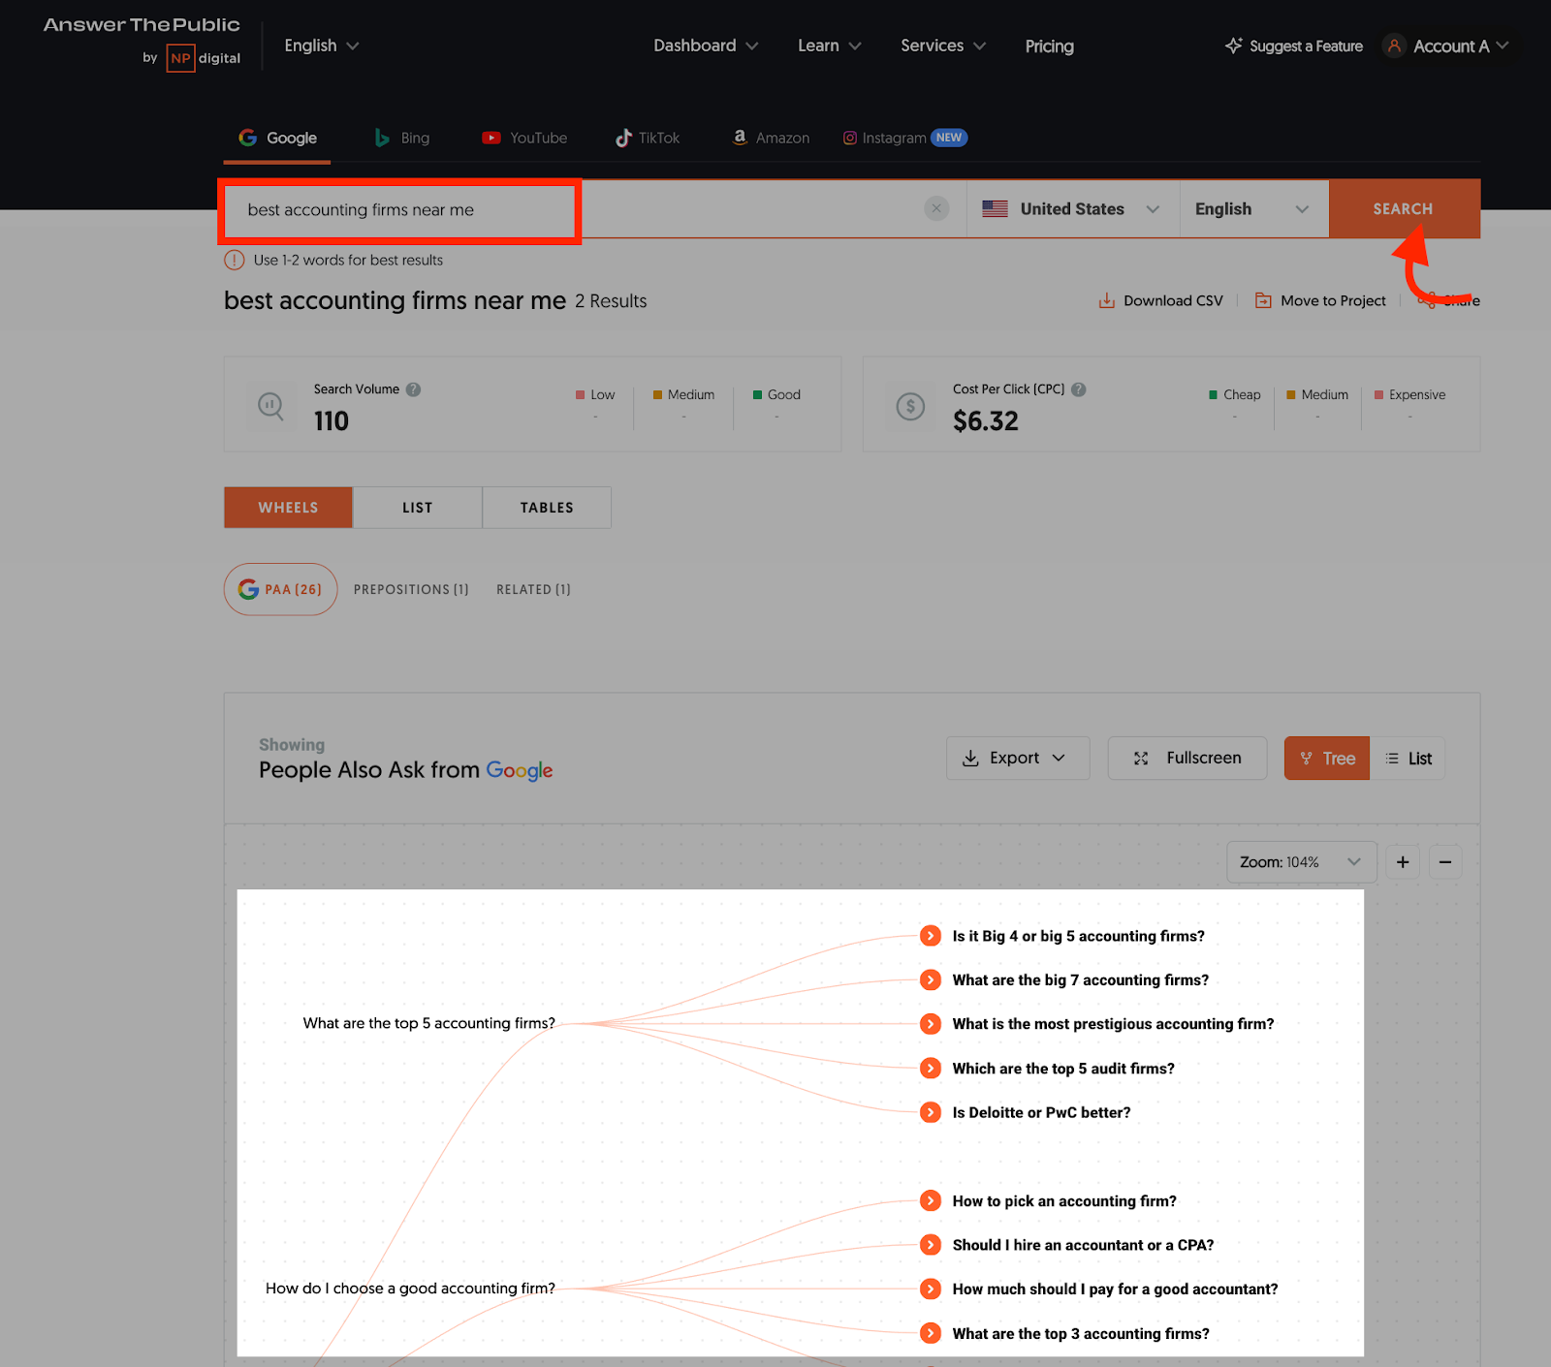This screenshot has height=1367, width=1551.
Task: Click the Suggest a Feature sparkle icon
Action: point(1233,46)
